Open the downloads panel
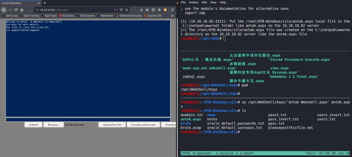 (141, 10)
